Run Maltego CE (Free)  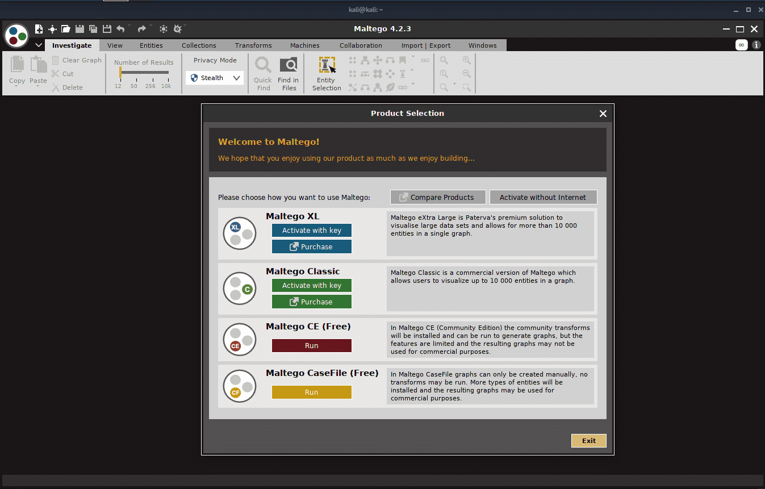tap(311, 345)
